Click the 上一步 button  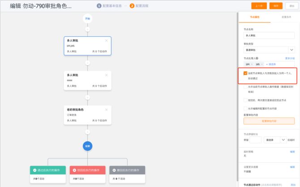[x=259, y=6]
